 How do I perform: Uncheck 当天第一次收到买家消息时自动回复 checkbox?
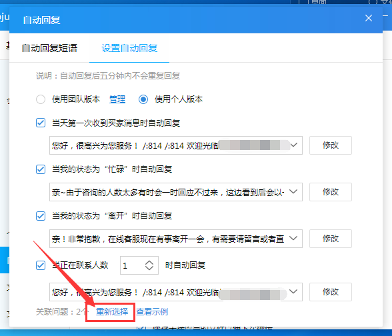pos(41,123)
